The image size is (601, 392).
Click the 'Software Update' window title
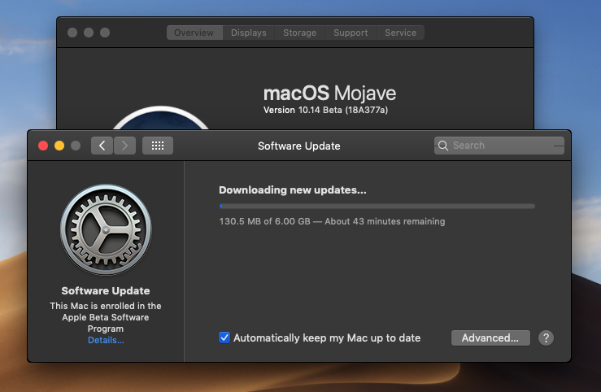pos(299,146)
